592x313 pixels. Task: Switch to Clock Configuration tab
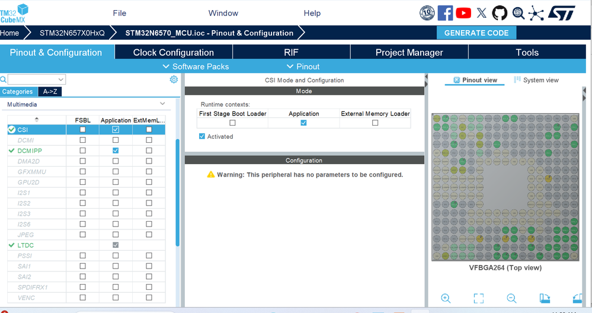tap(174, 53)
